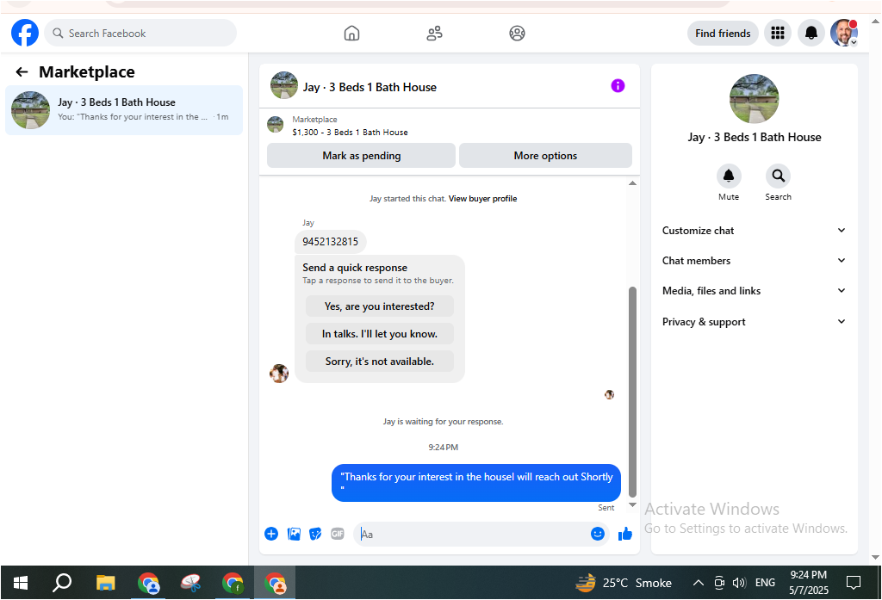The height and width of the screenshot is (600, 882).
Task: Click the sent "Thanks for your interest" message
Action: tap(475, 482)
